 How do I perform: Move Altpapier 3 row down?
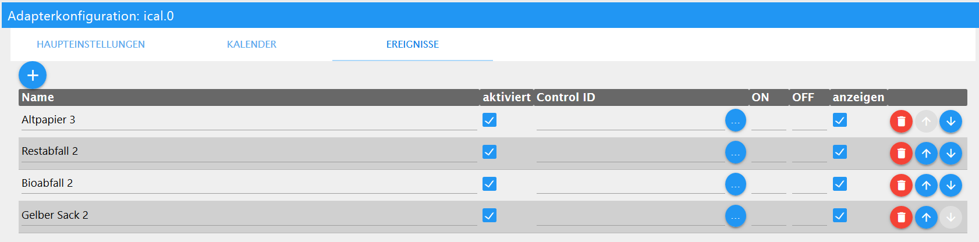(x=950, y=122)
